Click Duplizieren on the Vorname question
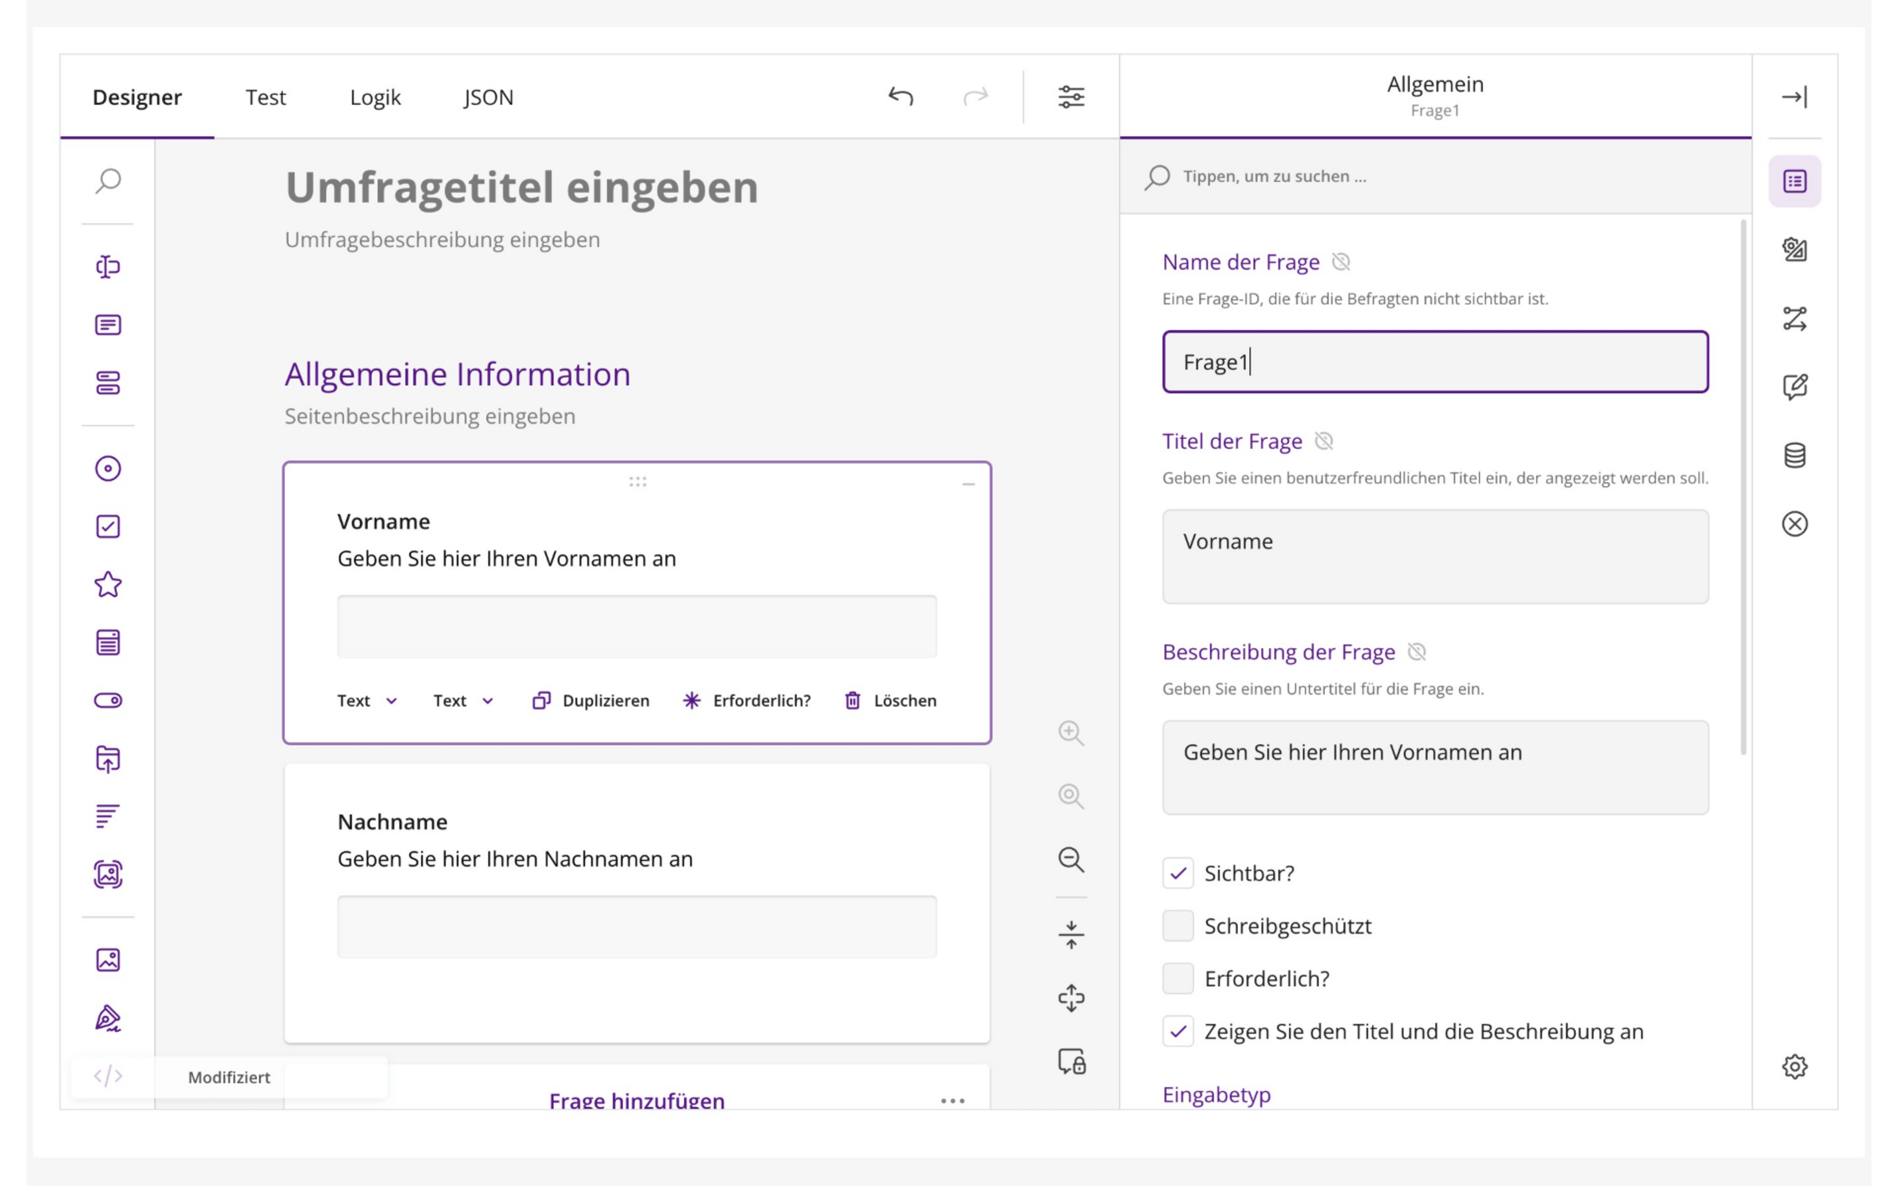Viewport: 1898px width, 1186px height. click(591, 700)
